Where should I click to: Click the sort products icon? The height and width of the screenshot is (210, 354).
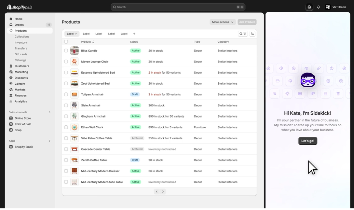252,34
